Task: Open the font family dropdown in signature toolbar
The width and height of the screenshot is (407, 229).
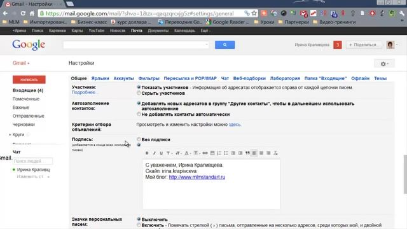Action: point(169,153)
